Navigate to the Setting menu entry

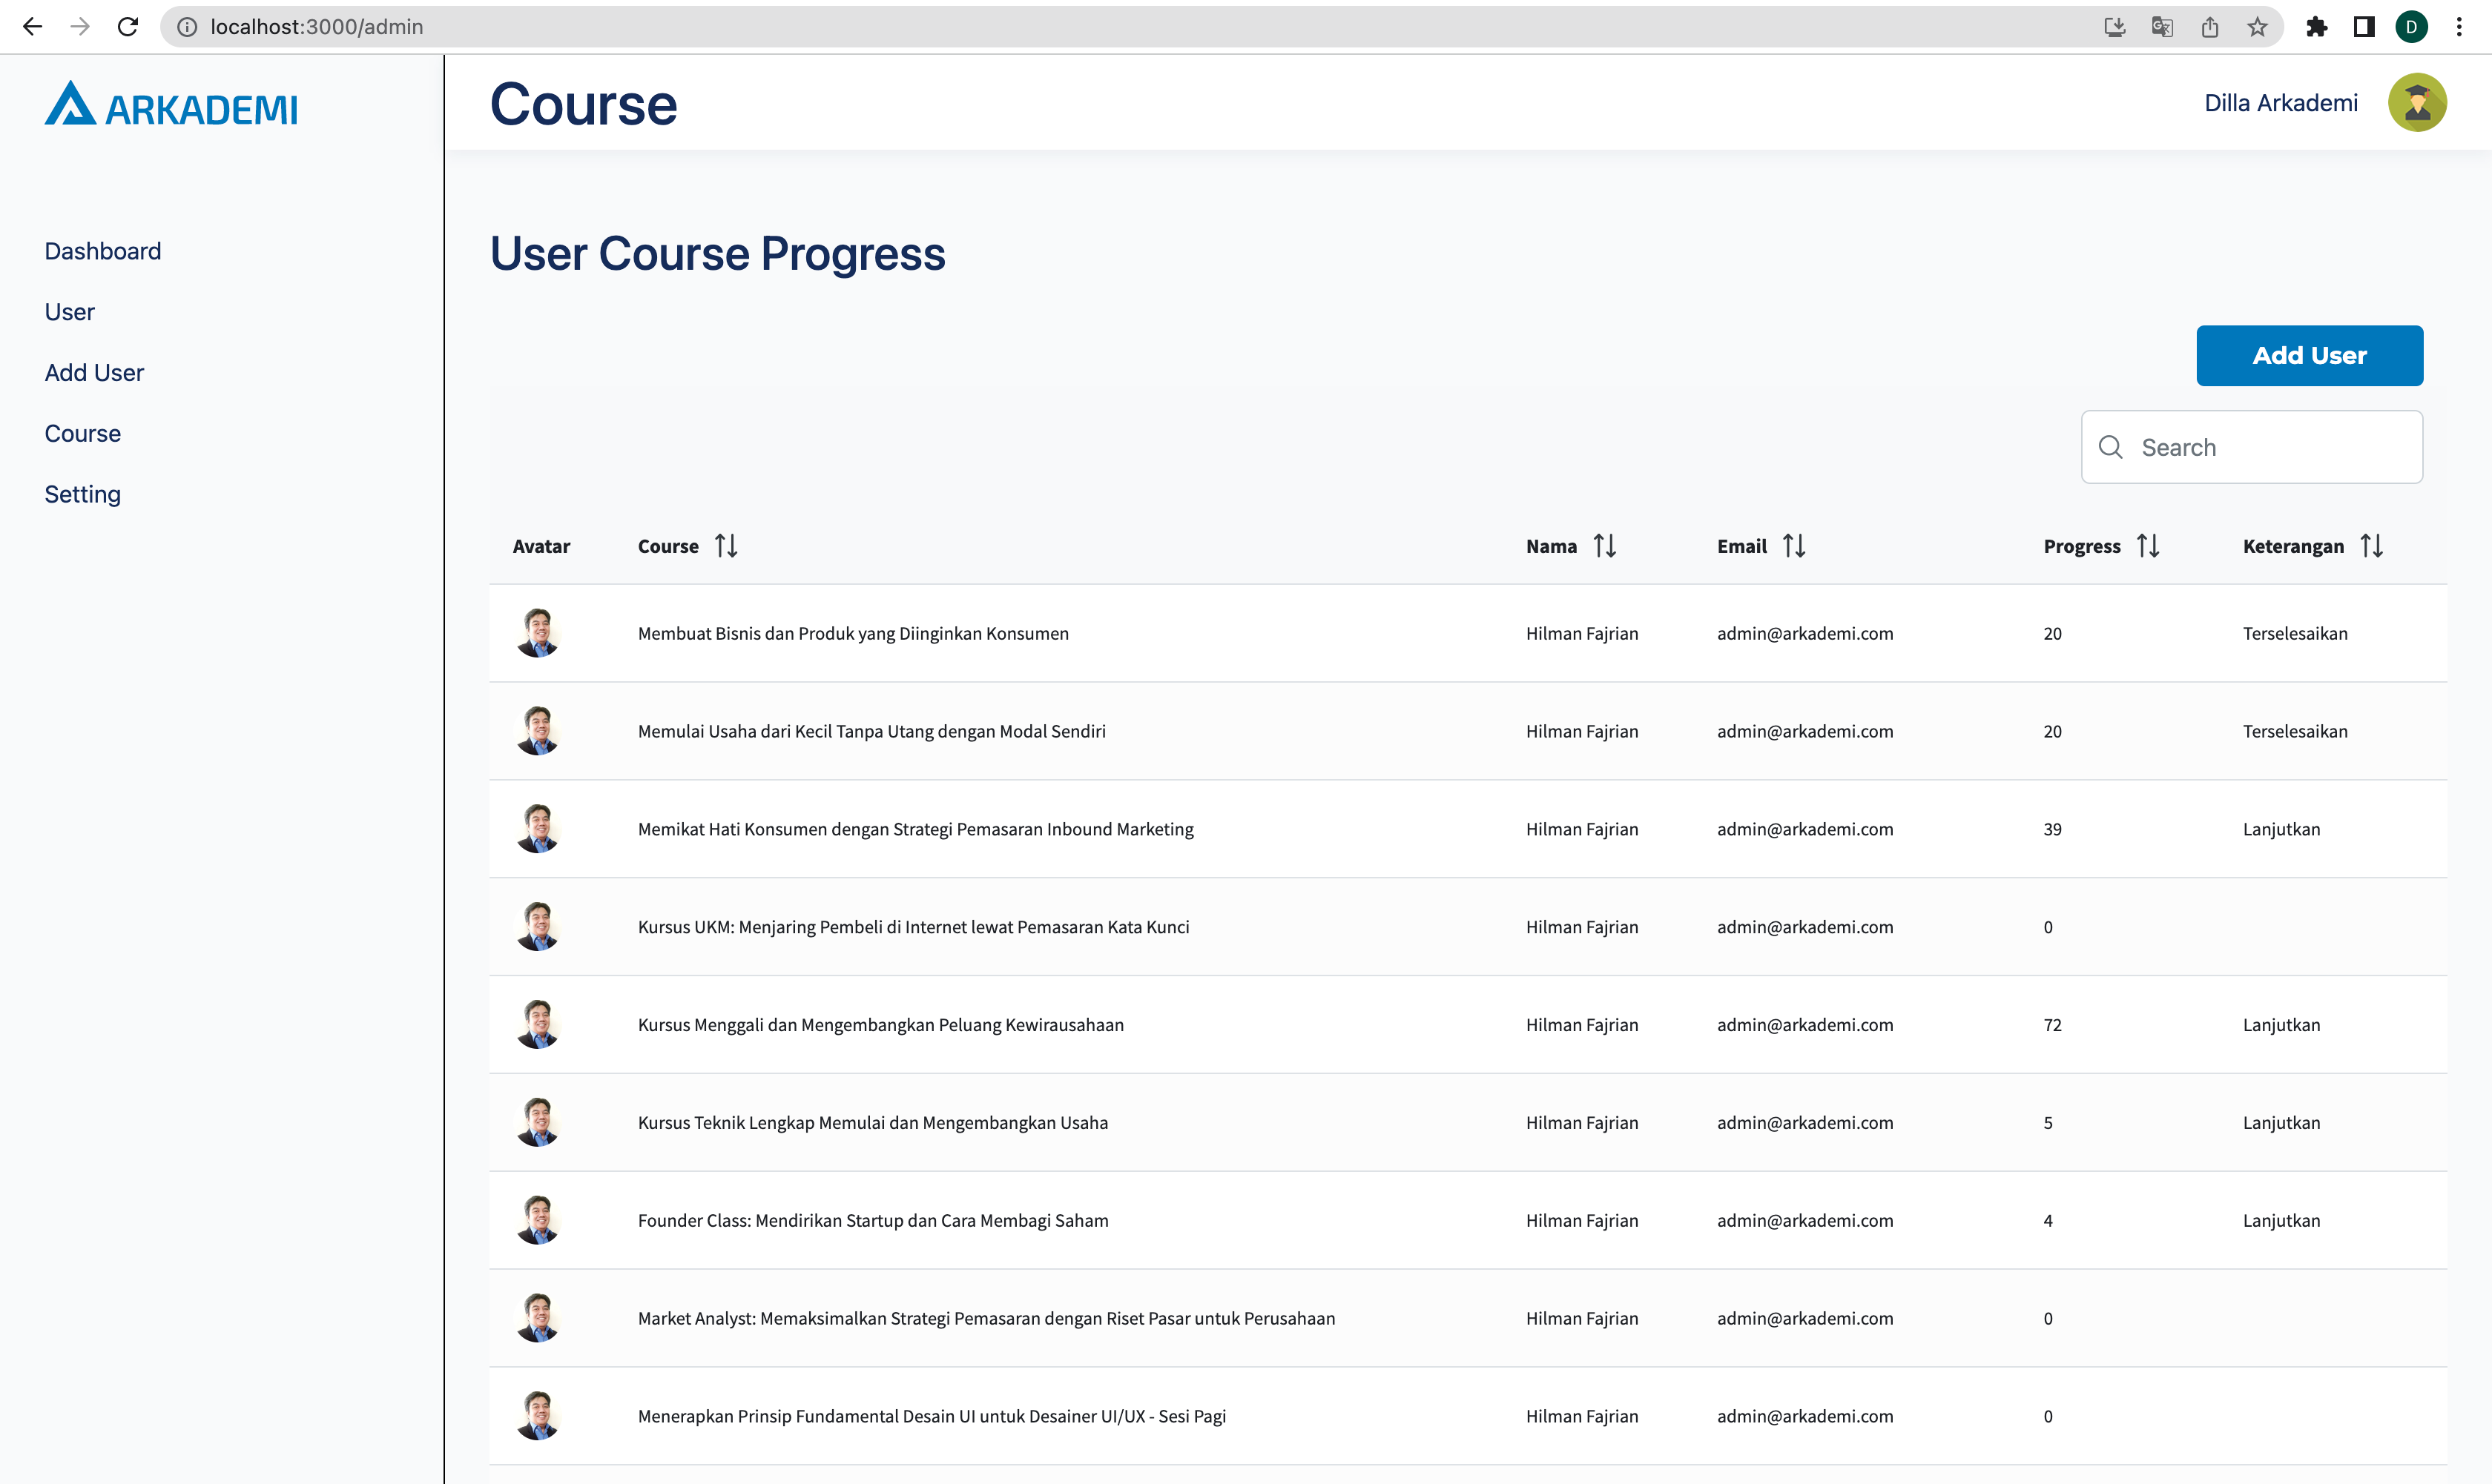(82, 493)
